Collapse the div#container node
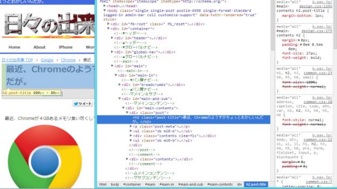Image resolution: width=337 pixels, height=189 pixels. point(108,29)
